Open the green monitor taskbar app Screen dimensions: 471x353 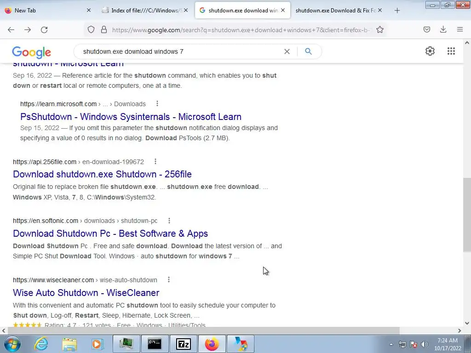(126, 344)
